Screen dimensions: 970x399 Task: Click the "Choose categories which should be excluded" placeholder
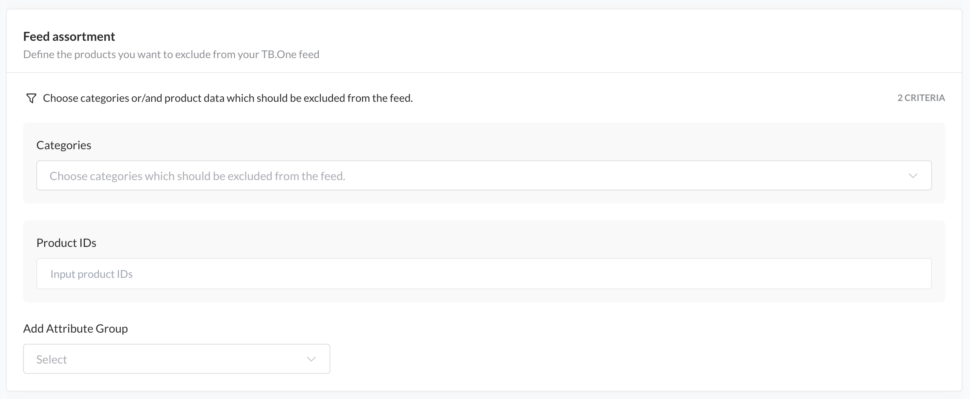point(197,176)
